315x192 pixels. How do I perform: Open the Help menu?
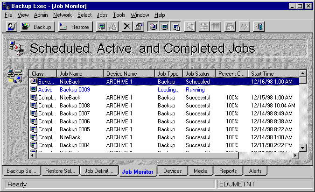click(x=160, y=15)
